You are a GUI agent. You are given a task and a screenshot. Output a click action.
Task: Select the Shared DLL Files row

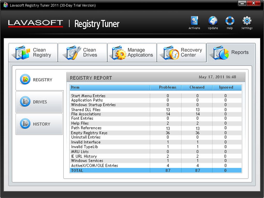(156, 110)
